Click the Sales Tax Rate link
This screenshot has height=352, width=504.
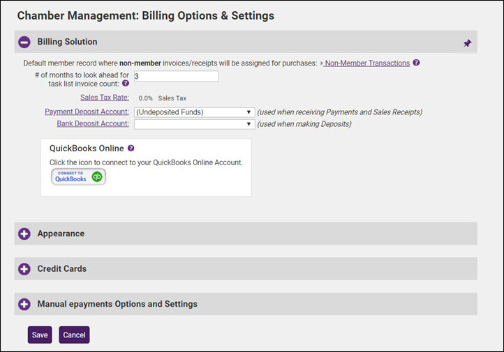(x=105, y=98)
